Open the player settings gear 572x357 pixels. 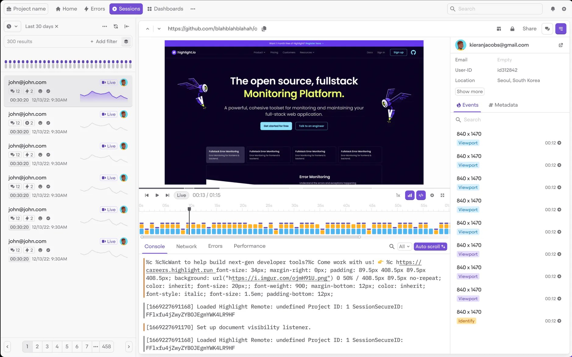pyautogui.click(x=432, y=195)
